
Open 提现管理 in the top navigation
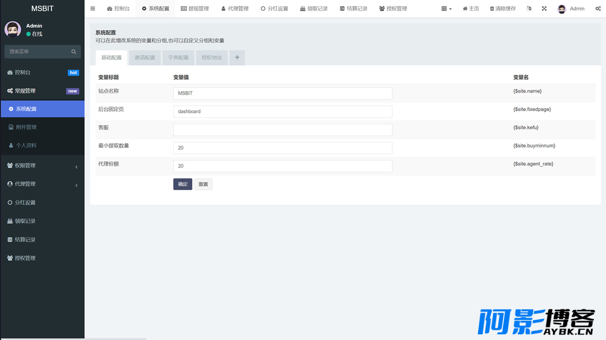(195, 9)
